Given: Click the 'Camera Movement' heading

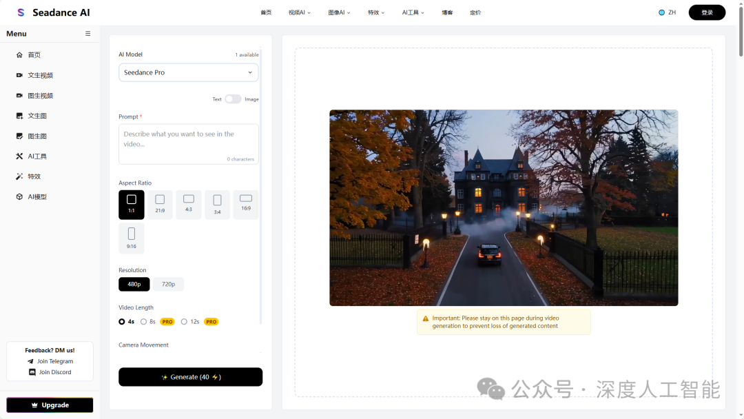Looking at the screenshot, I should click(143, 345).
